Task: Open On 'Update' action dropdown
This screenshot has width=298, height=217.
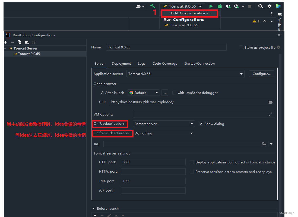Action: [x=164, y=124]
